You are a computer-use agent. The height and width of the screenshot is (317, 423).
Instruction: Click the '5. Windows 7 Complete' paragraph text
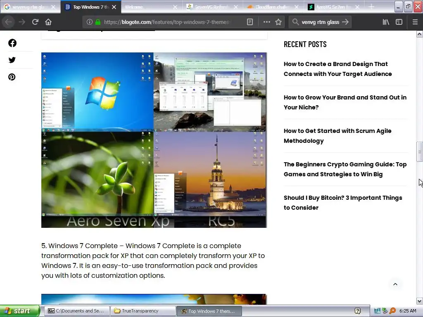coord(153,260)
